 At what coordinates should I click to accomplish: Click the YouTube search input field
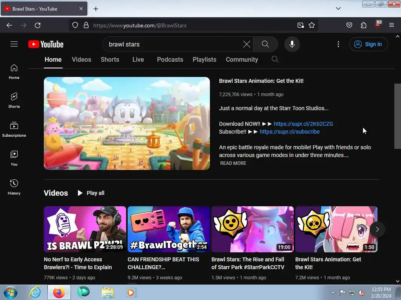tap(174, 44)
